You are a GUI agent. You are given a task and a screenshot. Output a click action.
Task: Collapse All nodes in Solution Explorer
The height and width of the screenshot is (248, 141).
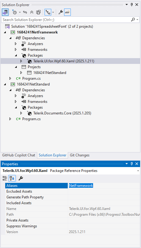(x=32, y=12)
